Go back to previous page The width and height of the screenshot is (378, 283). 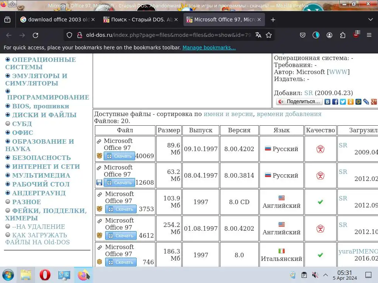point(9,35)
